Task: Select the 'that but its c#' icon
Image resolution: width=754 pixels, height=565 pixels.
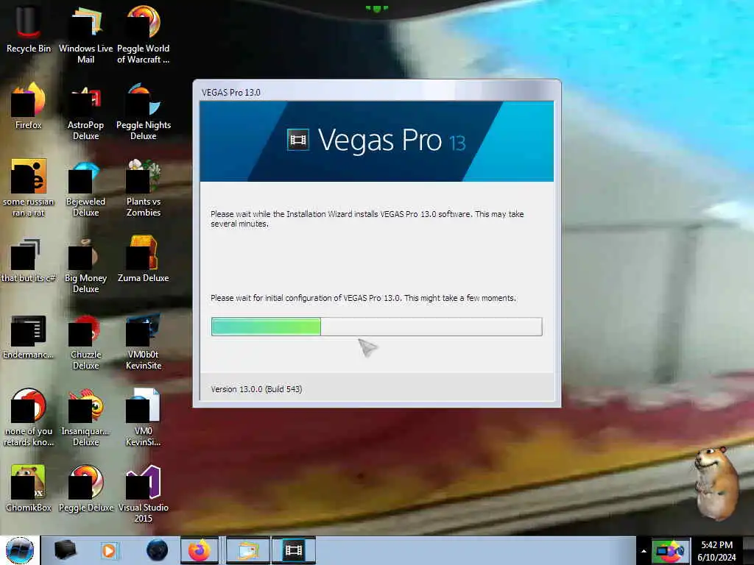Action: [29, 260]
